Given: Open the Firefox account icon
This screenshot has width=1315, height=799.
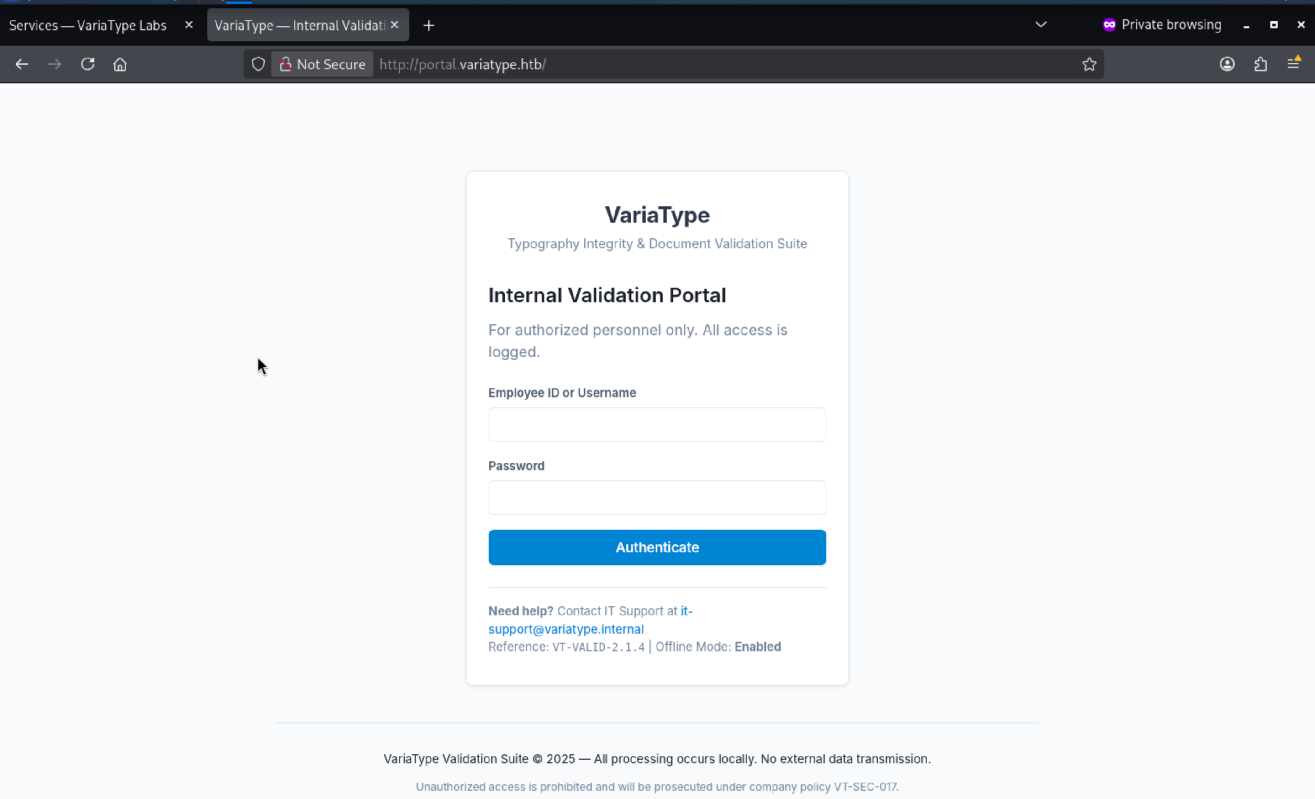Looking at the screenshot, I should coord(1227,64).
